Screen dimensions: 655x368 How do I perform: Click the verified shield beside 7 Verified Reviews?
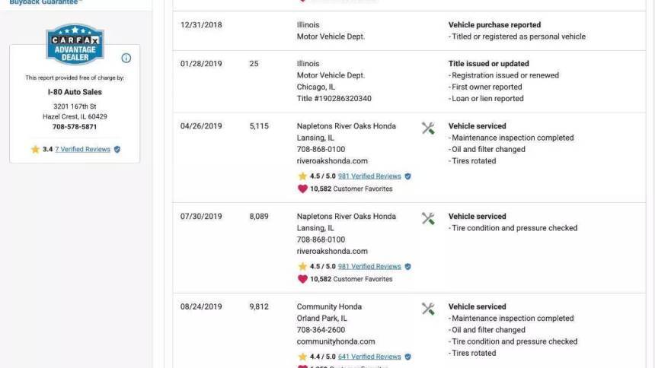click(x=117, y=149)
